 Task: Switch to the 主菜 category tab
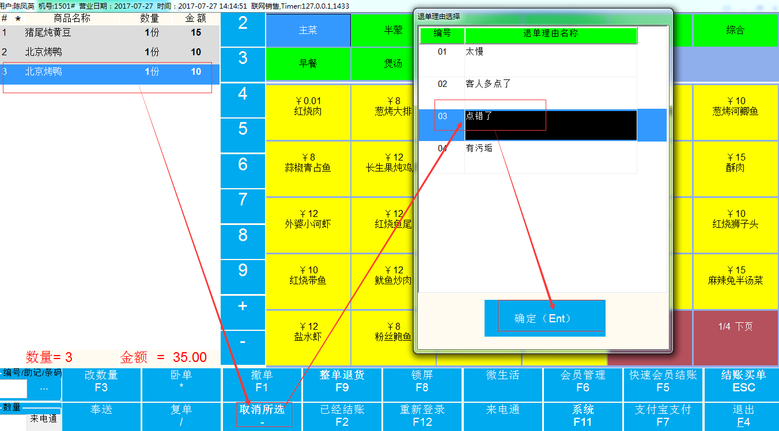[308, 30]
